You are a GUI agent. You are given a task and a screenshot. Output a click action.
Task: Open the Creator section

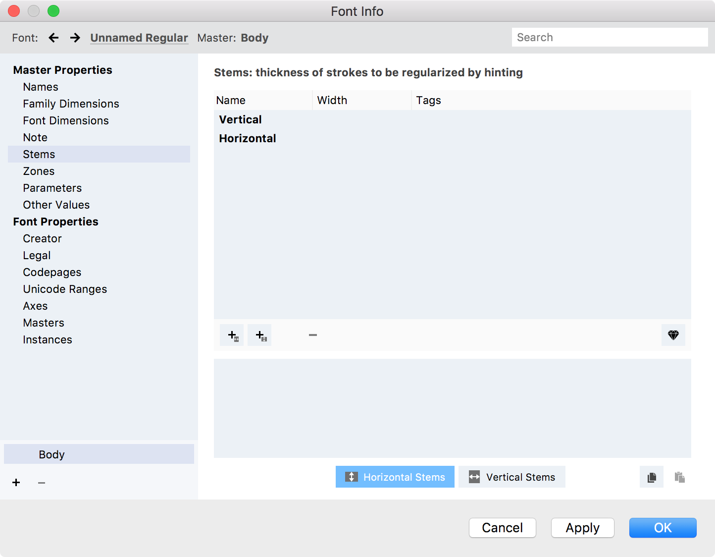click(x=99, y=238)
